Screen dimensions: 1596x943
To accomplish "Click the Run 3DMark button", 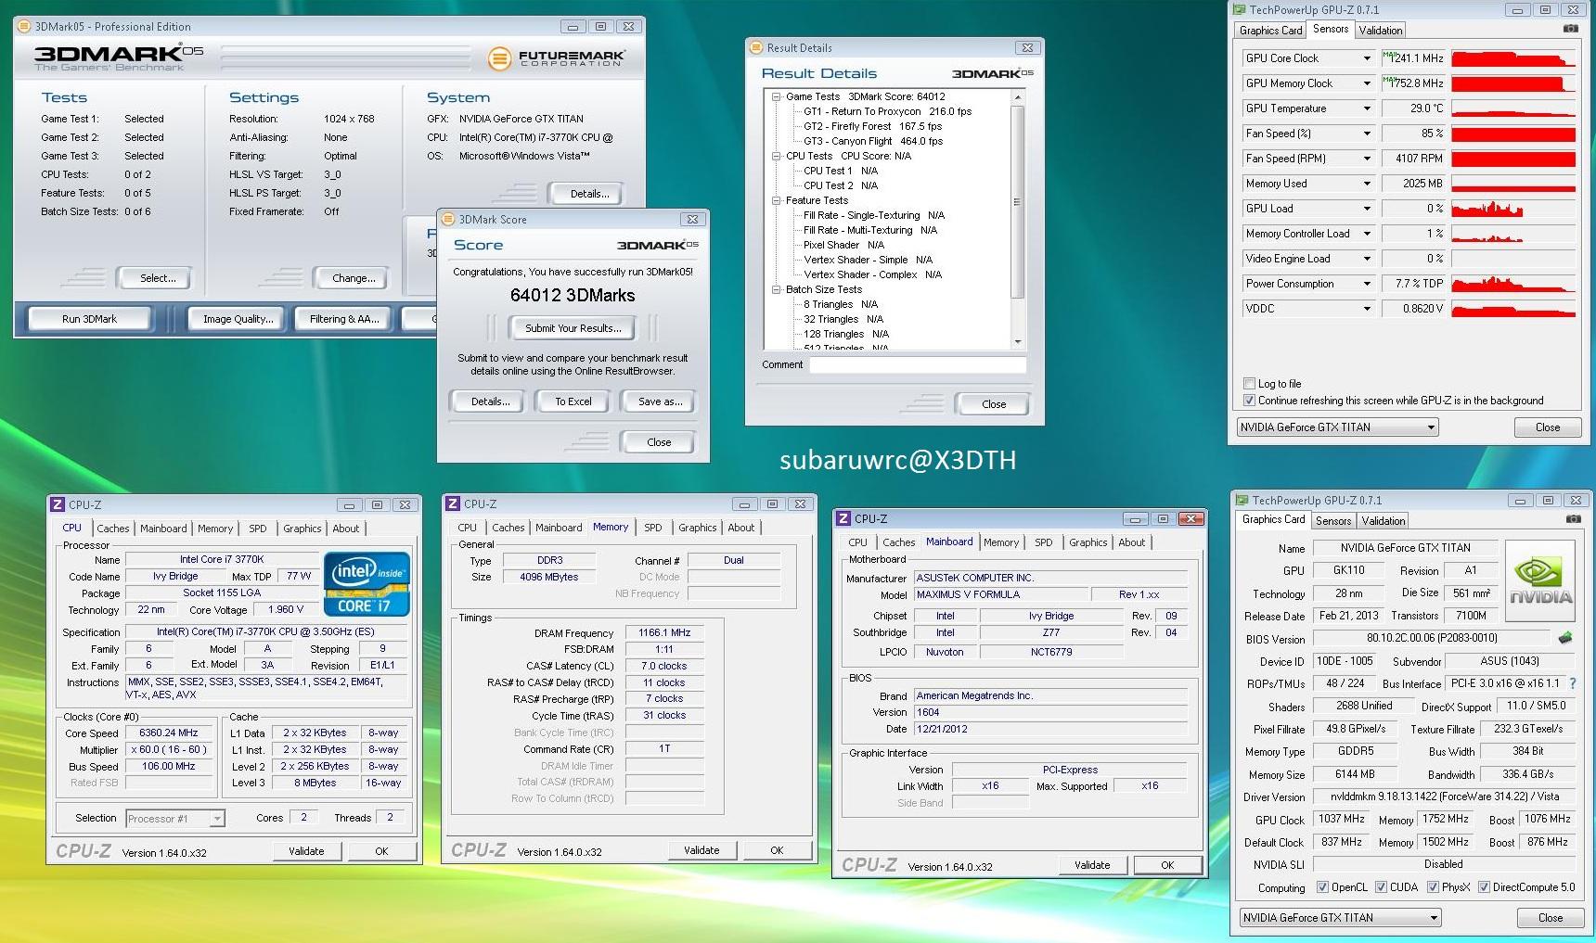I will tap(89, 319).
